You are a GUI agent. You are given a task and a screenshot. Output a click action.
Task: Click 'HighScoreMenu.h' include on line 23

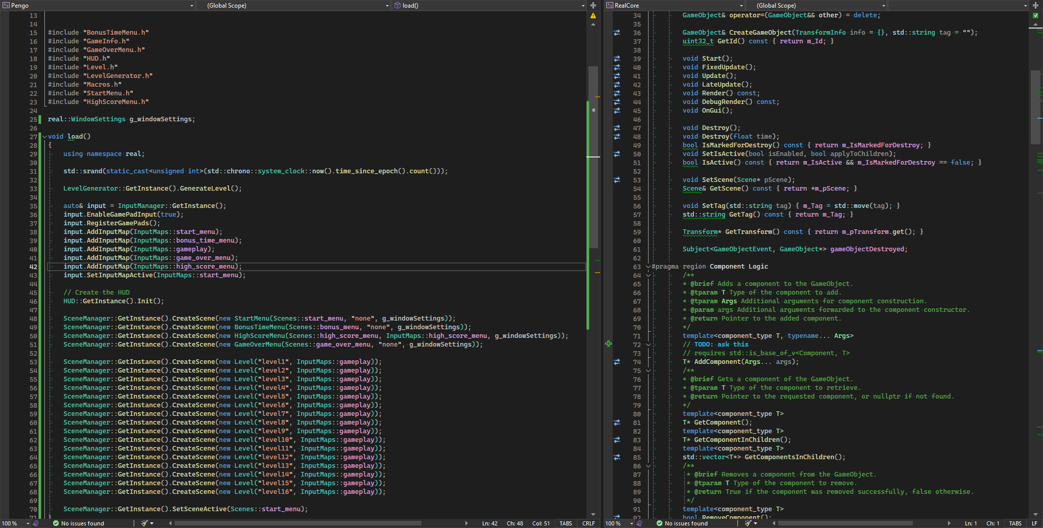[116, 102]
